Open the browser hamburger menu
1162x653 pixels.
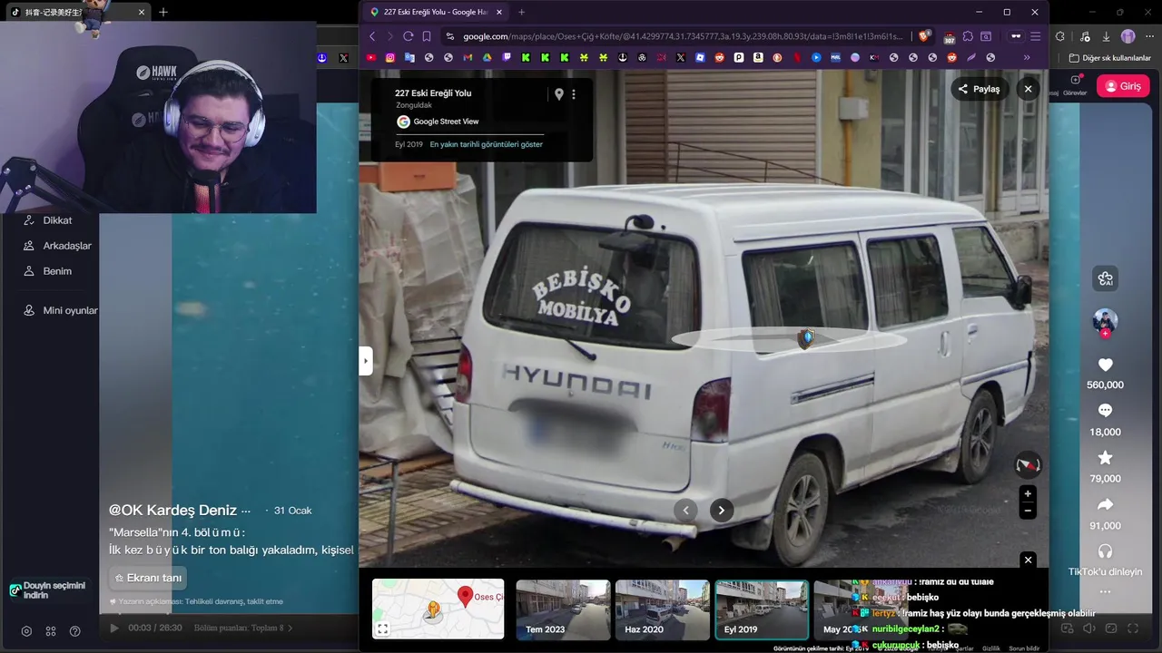tap(1035, 36)
